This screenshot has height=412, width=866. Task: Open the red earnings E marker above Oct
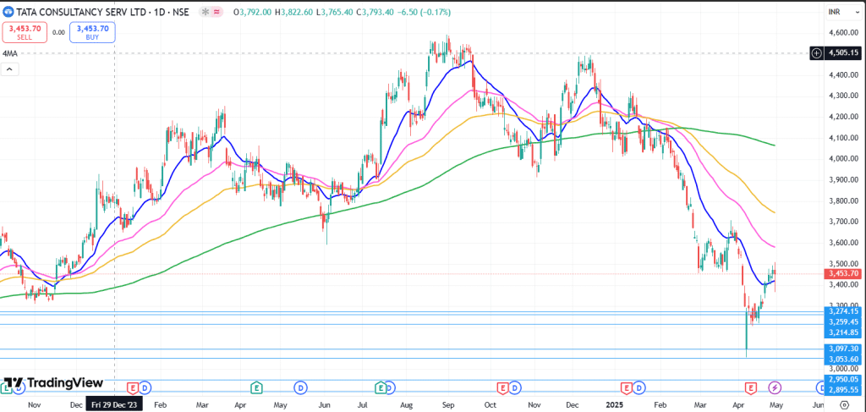tap(503, 388)
